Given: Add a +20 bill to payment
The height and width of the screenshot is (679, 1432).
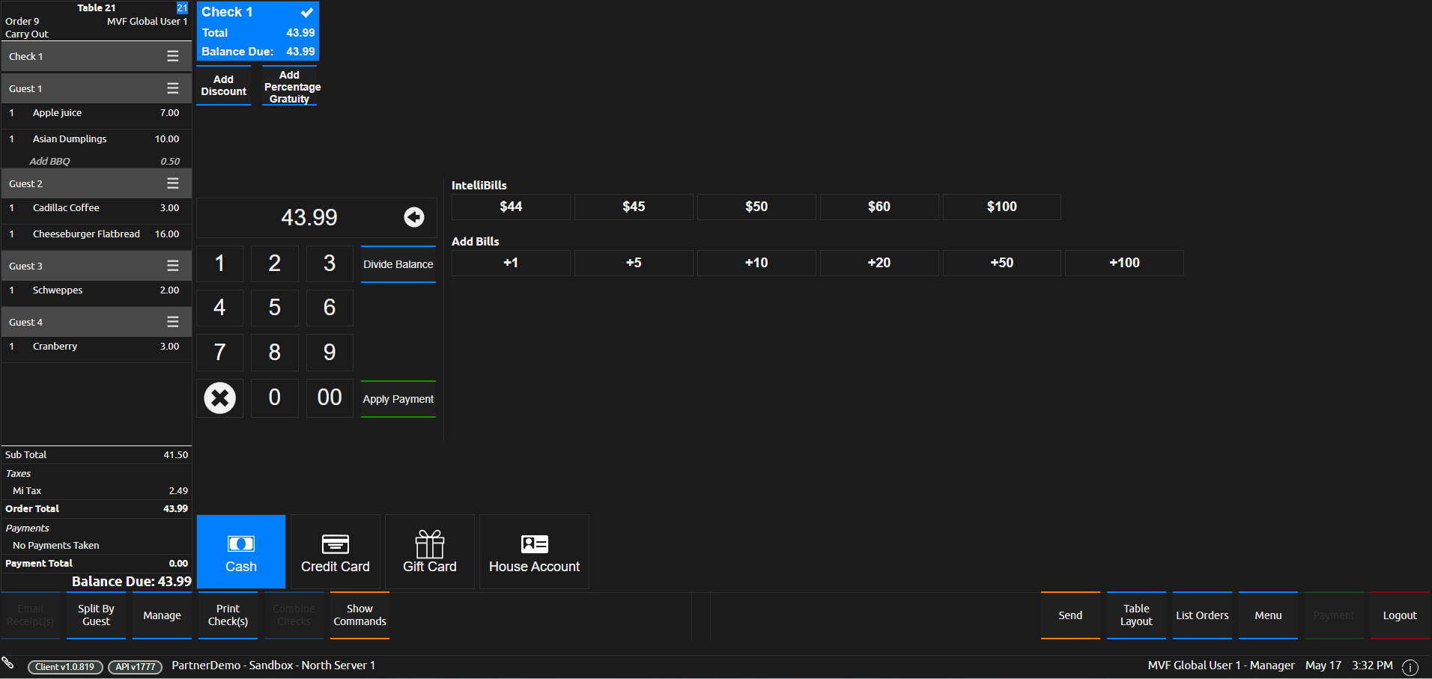Looking at the screenshot, I should 879,263.
